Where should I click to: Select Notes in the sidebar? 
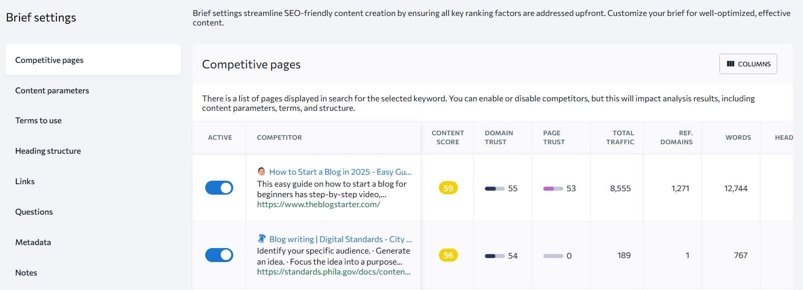coord(26,273)
